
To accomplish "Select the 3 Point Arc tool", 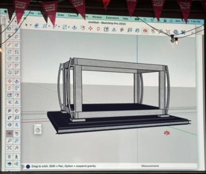I will (x=9, y=72).
